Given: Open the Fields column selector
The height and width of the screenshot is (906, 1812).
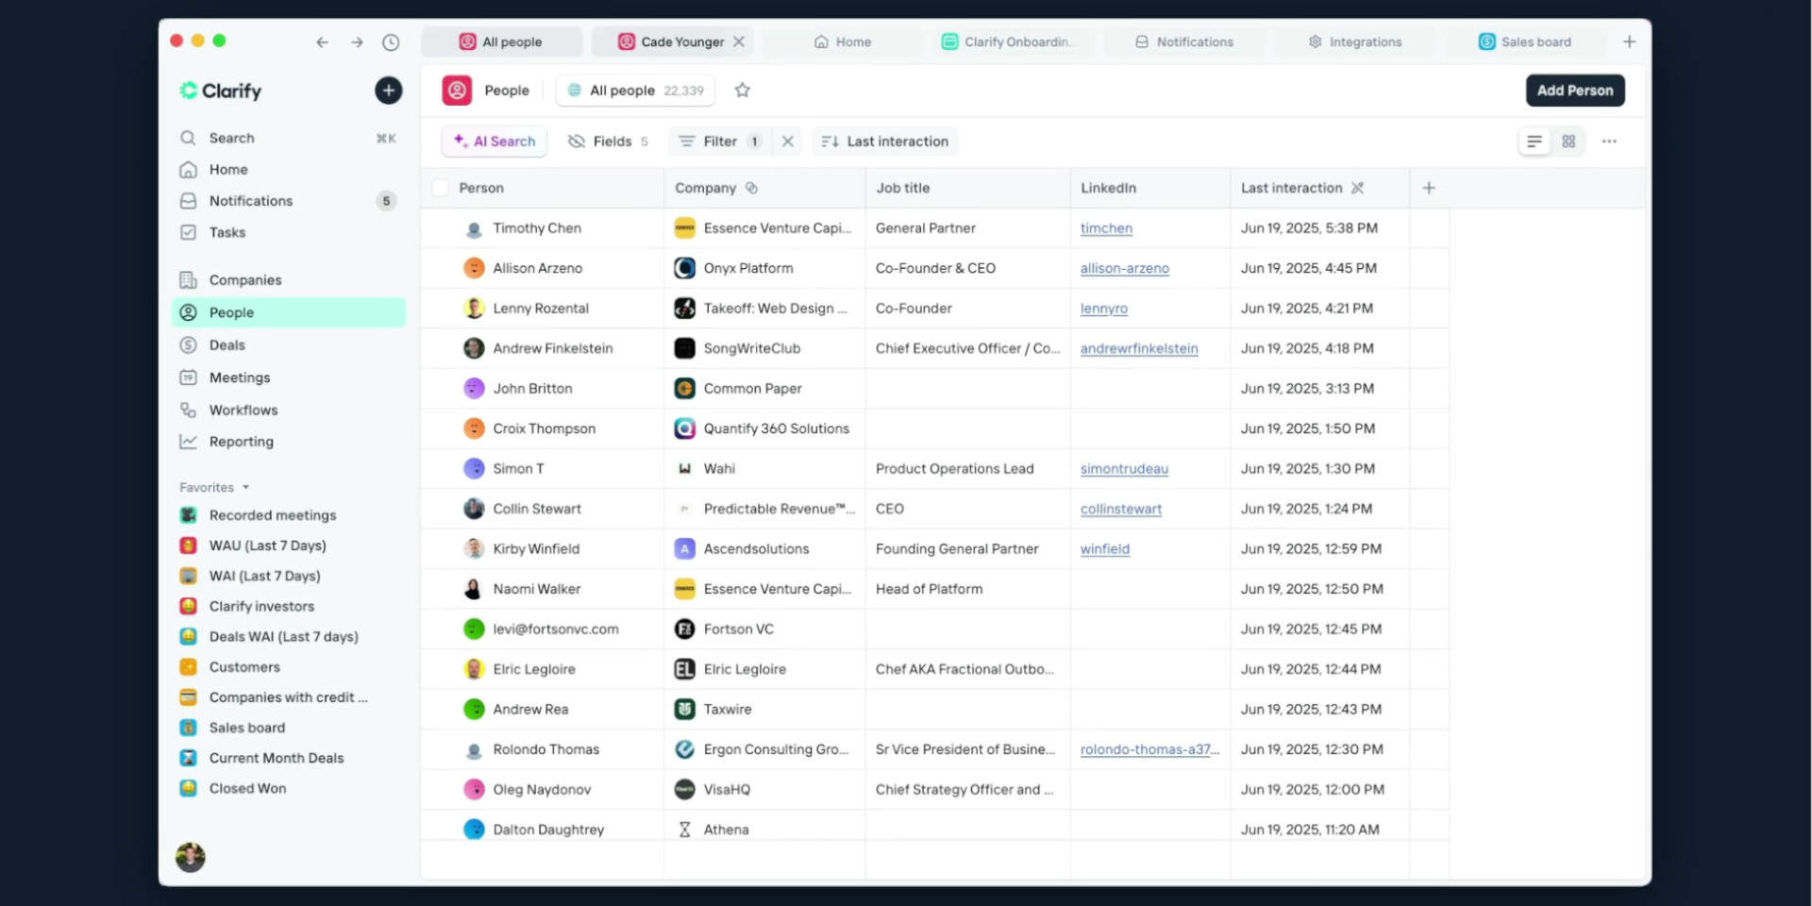Looking at the screenshot, I should [608, 142].
